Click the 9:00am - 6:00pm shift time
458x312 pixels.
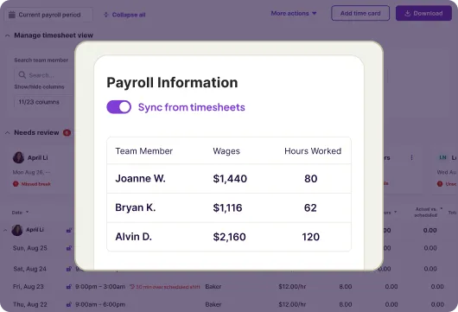[x=100, y=304]
